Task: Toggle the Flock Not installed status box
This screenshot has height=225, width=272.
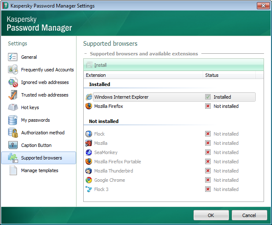Action: [208, 134]
